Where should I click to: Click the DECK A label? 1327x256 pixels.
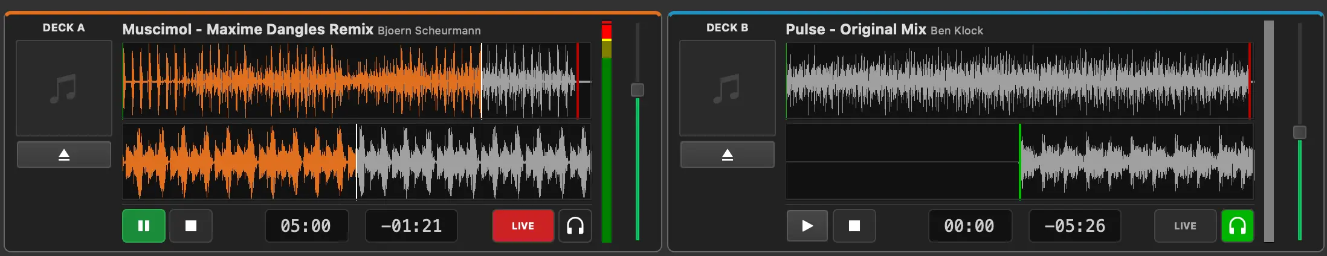click(64, 28)
